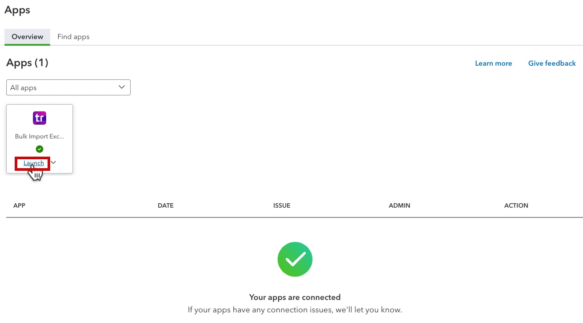Click the APP column header

[19, 205]
